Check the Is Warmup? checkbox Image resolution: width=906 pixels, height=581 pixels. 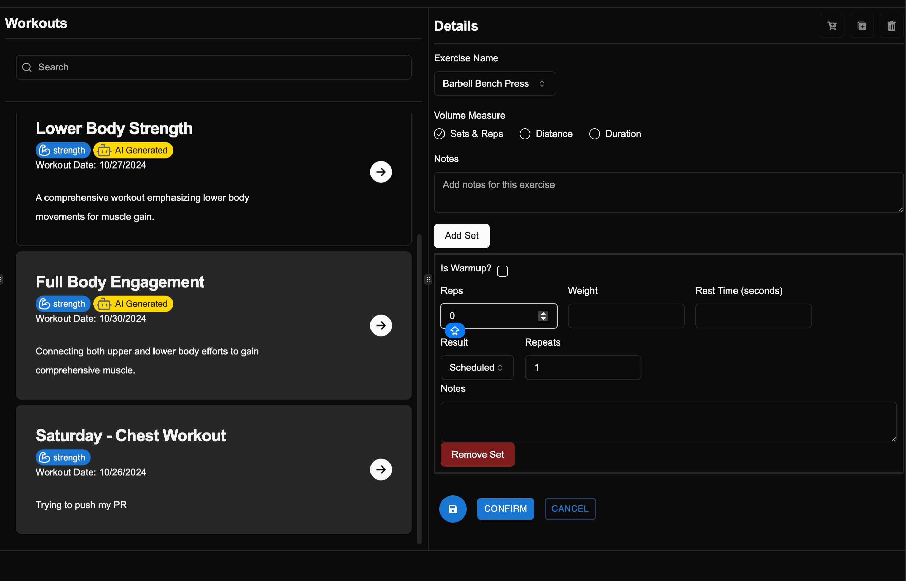click(502, 271)
